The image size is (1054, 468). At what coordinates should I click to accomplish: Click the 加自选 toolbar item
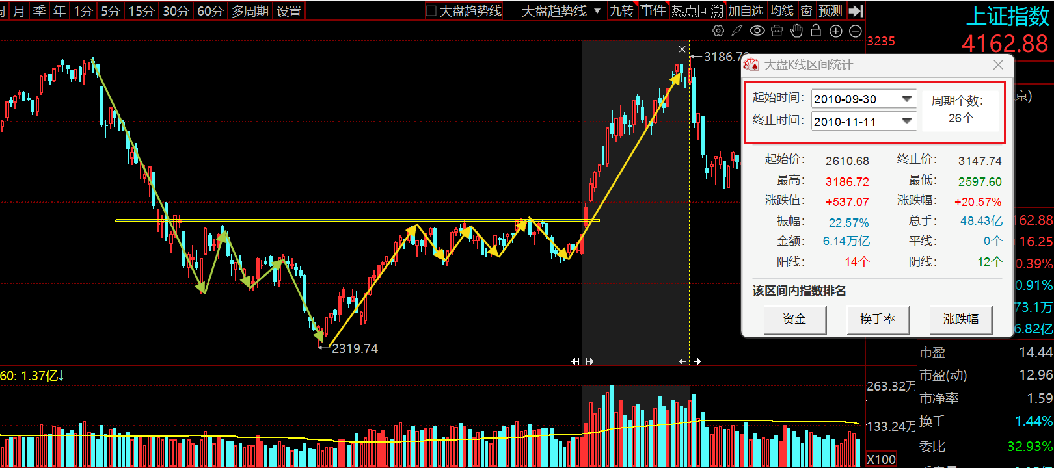[x=746, y=11]
